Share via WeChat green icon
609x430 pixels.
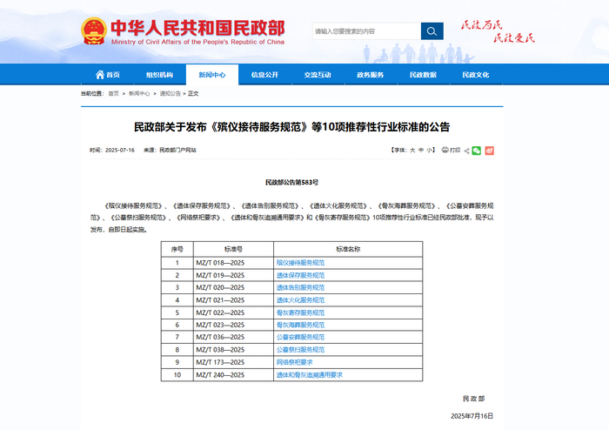pyautogui.click(x=477, y=151)
